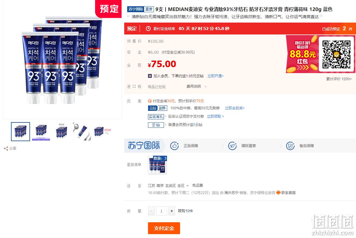Open the 立即去刮奖 scratch coupon link
This screenshot has height=238, width=356.
click(235, 108)
